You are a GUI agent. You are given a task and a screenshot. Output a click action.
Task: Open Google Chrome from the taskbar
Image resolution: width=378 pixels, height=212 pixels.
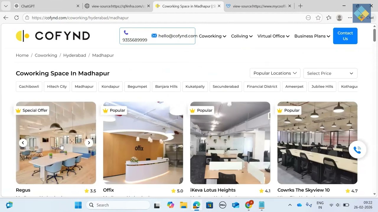tap(249, 205)
